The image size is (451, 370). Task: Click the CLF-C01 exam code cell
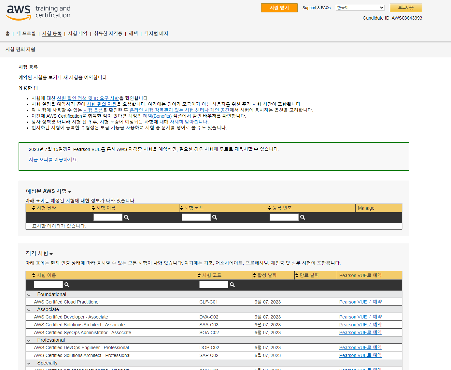point(209,302)
